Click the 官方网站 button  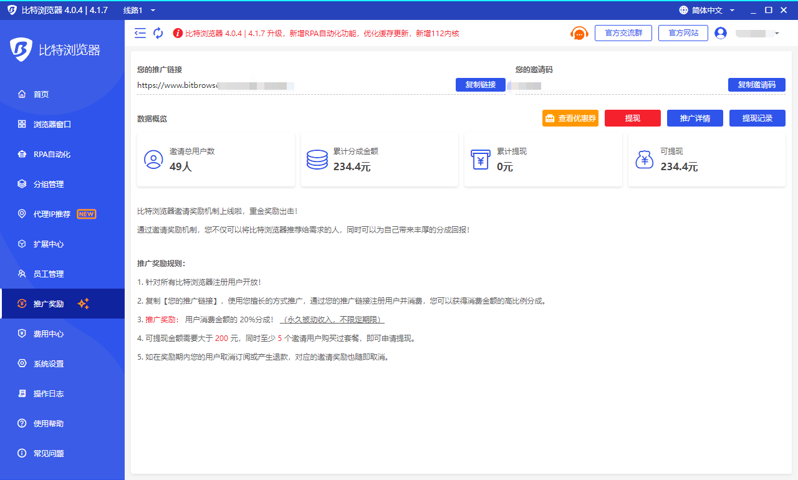[683, 33]
